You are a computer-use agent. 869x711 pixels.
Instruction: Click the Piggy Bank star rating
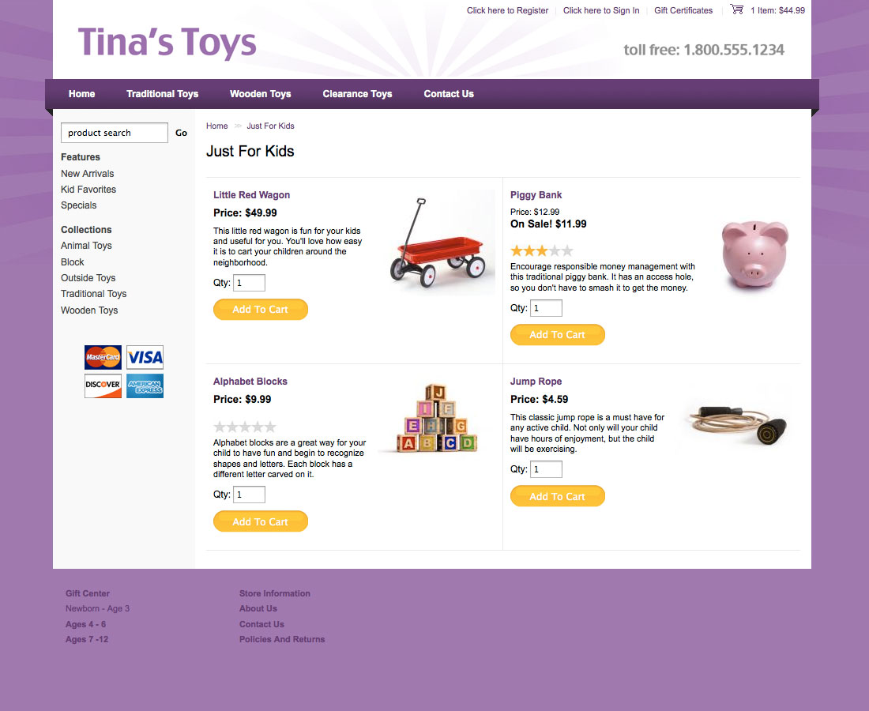point(541,251)
